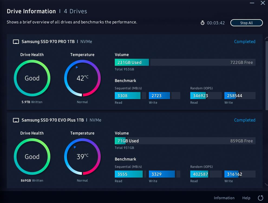
Task: Click the Total 953GB text
Action: [x=124, y=69]
